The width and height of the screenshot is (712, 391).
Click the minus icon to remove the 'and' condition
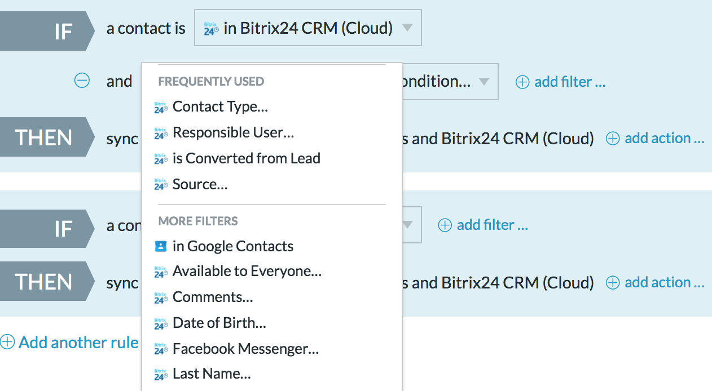pos(82,81)
